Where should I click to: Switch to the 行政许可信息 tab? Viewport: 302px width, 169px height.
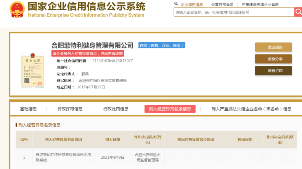70,109
